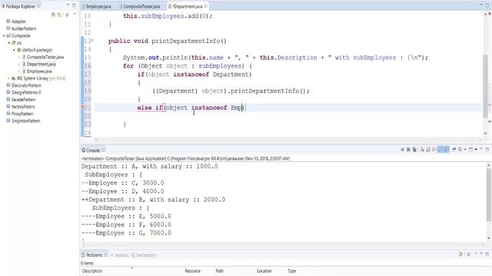This screenshot has width=492, height=276.
Task: Click the Console vertical scrollbar thumb
Action: [x=489, y=195]
